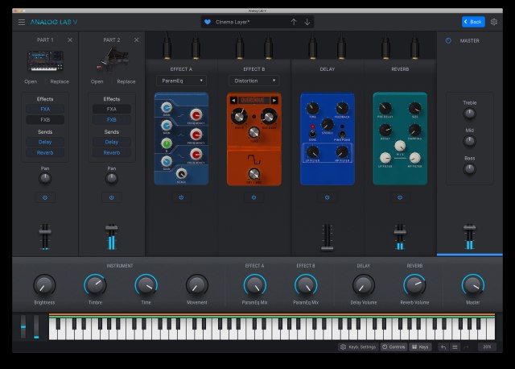Click Replace under Part 1

tap(60, 81)
